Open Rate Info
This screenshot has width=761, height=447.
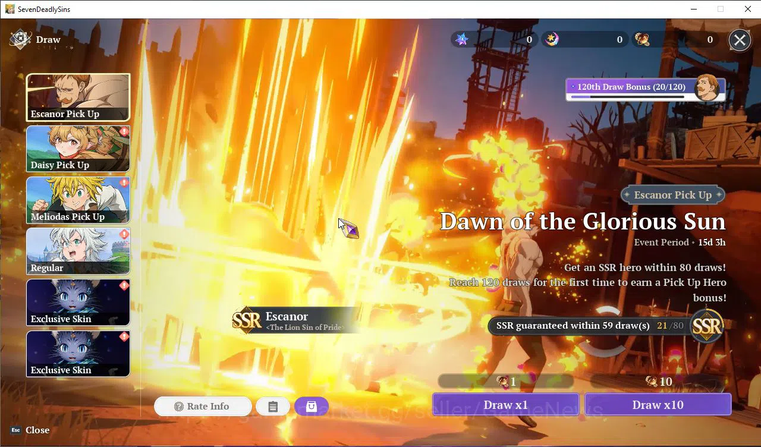pos(203,407)
